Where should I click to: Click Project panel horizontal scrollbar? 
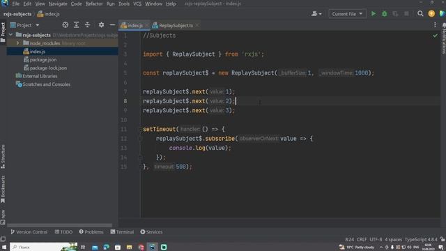tap(60, 225)
